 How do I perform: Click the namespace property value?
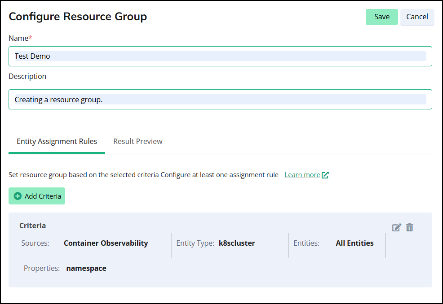coord(86,268)
